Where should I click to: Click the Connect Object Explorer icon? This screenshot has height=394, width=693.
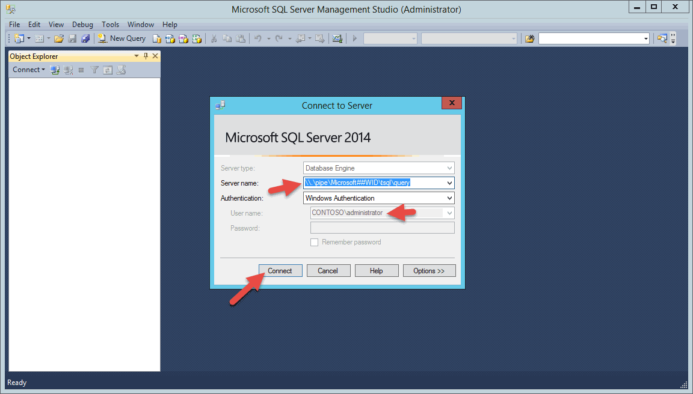[x=55, y=70]
